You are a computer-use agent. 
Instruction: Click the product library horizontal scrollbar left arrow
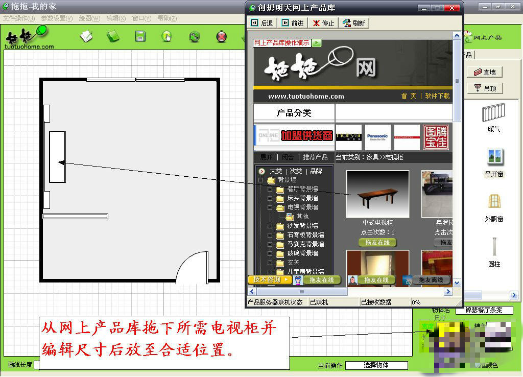tap(252, 292)
